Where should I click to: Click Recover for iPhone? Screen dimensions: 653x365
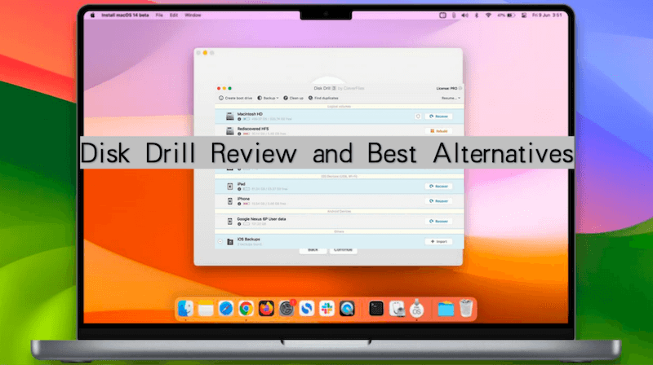click(438, 200)
